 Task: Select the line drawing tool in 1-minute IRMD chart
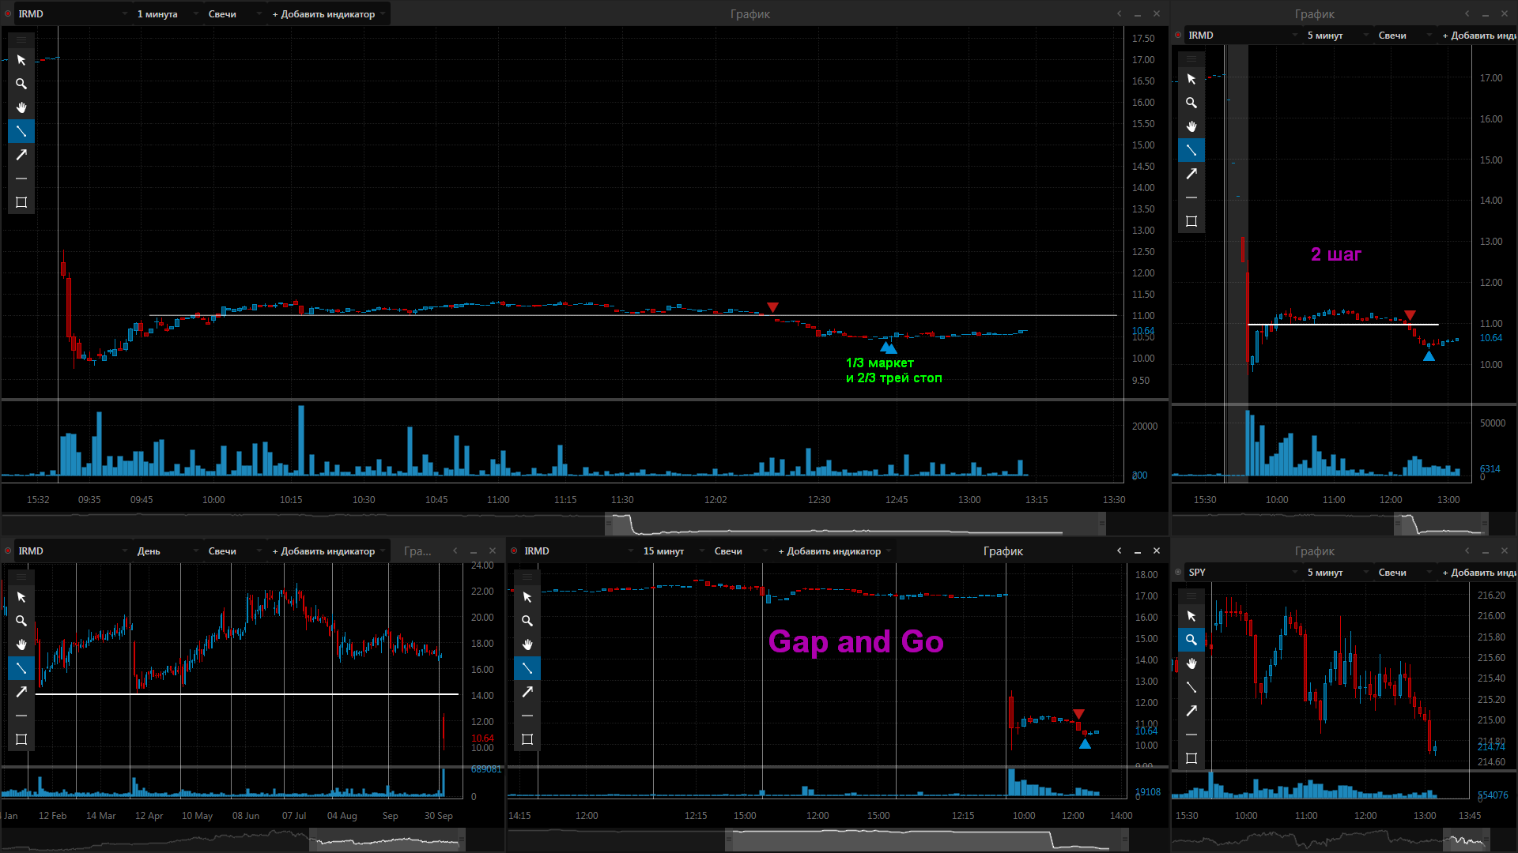(21, 131)
